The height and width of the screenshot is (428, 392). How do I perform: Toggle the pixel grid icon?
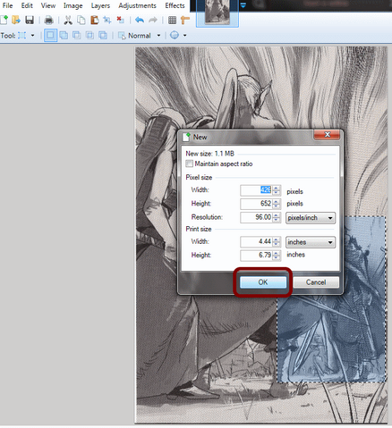click(x=172, y=20)
